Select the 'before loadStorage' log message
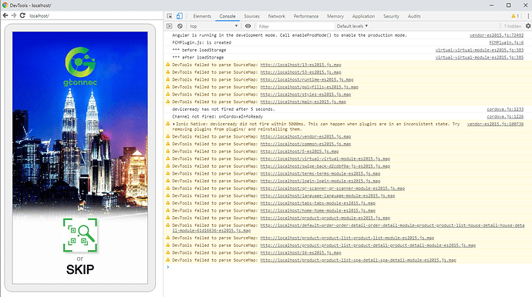The width and height of the screenshot is (532, 297). (199, 50)
